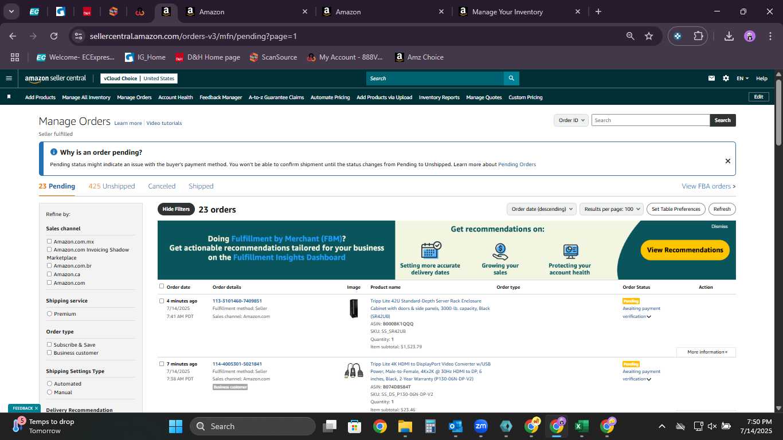Bookmark this page with star icon
This screenshot has width=783, height=440.
(x=649, y=36)
